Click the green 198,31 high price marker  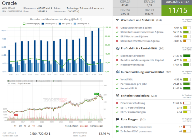(96, 94)
